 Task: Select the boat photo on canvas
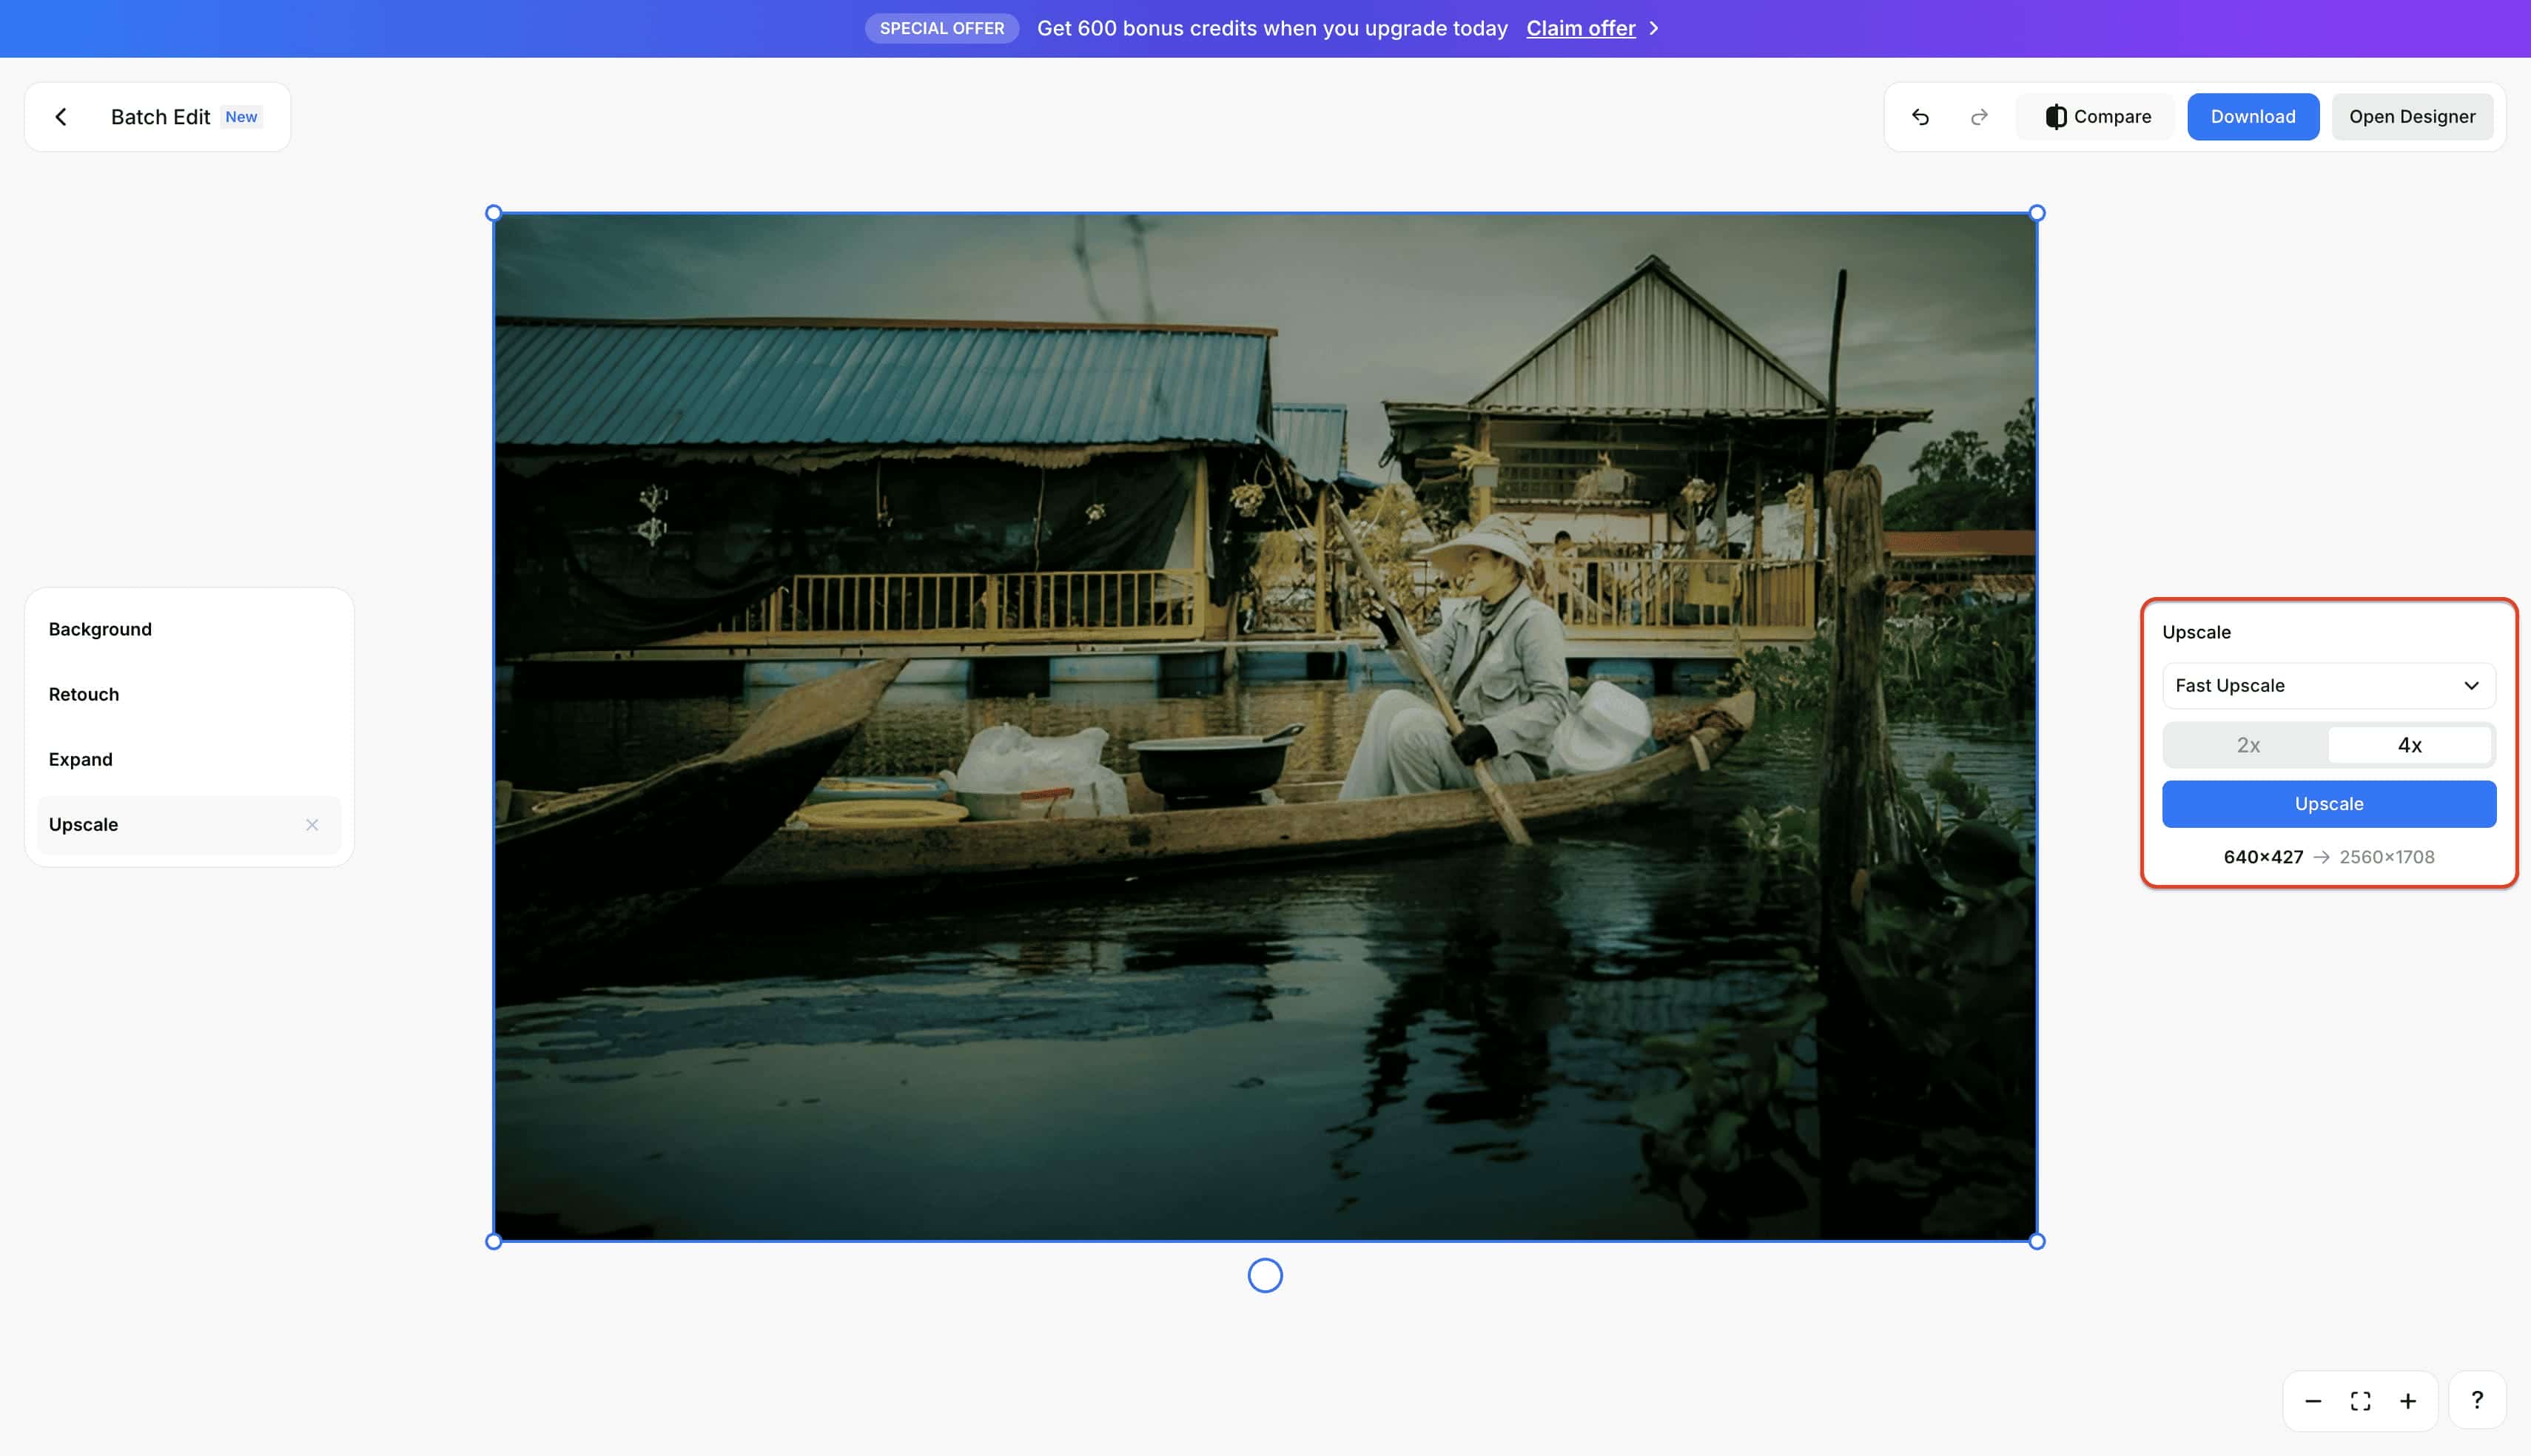[1265, 727]
